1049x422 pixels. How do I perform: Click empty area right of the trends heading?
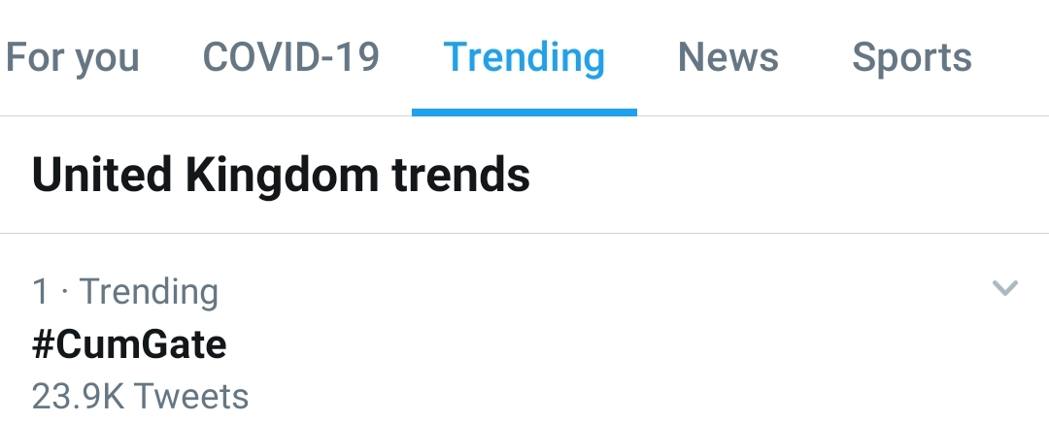[777, 176]
